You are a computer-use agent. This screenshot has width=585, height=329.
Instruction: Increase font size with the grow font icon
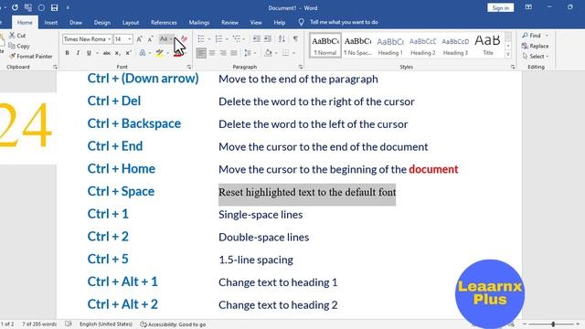tap(139, 39)
